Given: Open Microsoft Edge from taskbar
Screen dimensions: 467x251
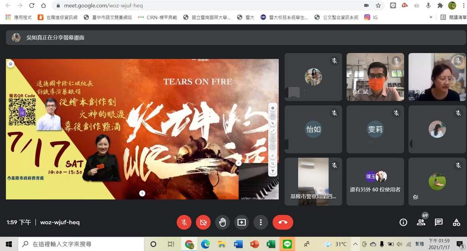Looking at the screenshot, I should tap(205, 244).
